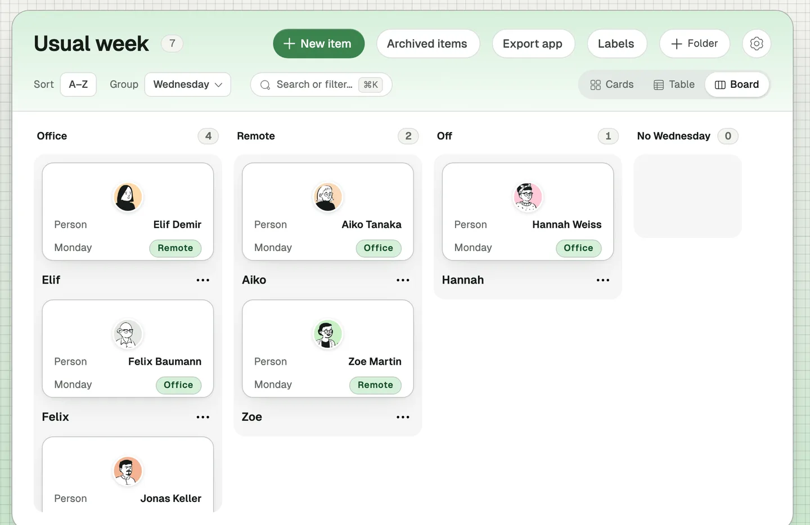Open Archived items
The height and width of the screenshot is (525, 810).
click(427, 43)
